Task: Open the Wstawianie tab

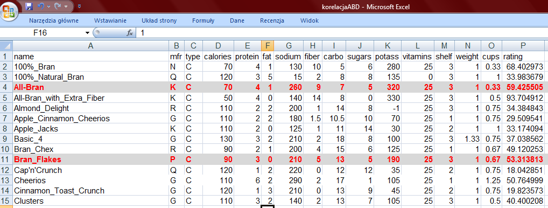Action: click(x=110, y=20)
